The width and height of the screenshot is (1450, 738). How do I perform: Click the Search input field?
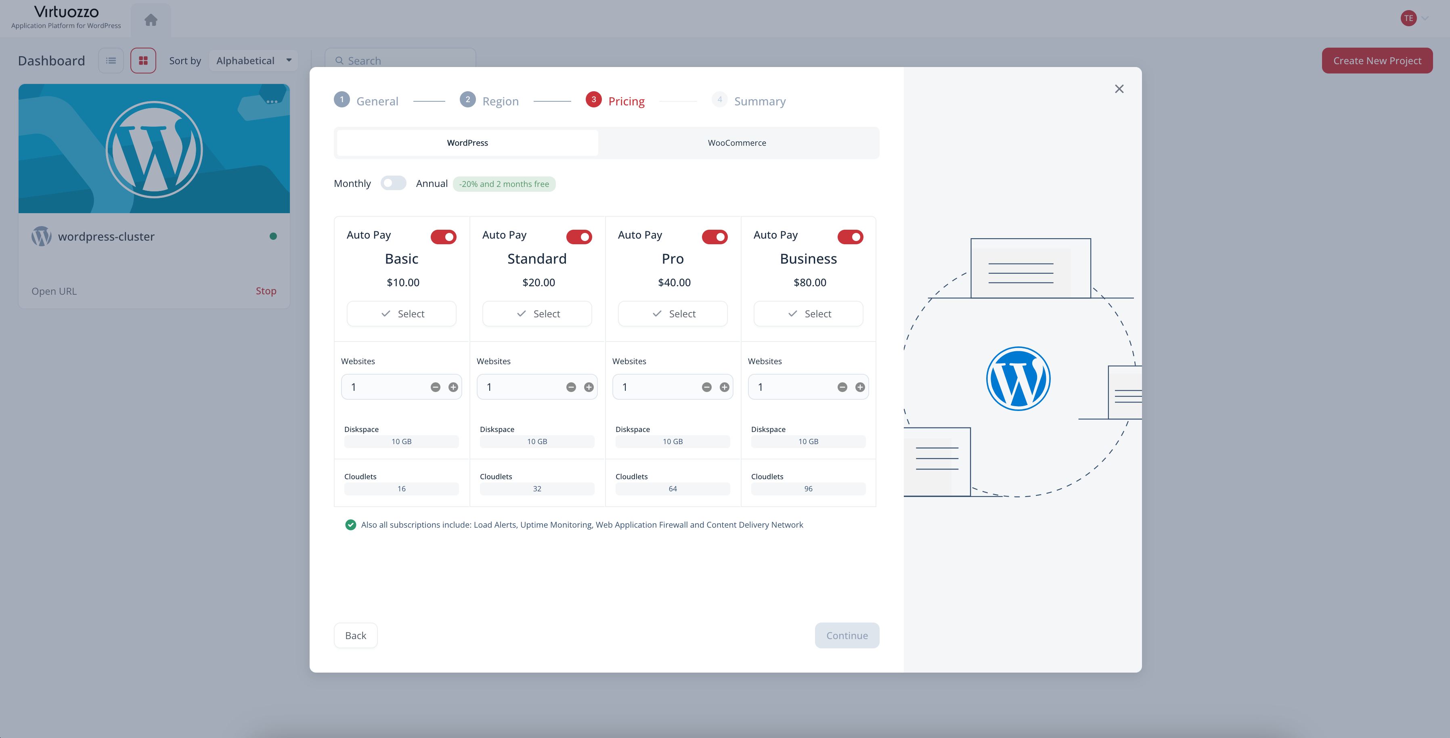(x=401, y=60)
